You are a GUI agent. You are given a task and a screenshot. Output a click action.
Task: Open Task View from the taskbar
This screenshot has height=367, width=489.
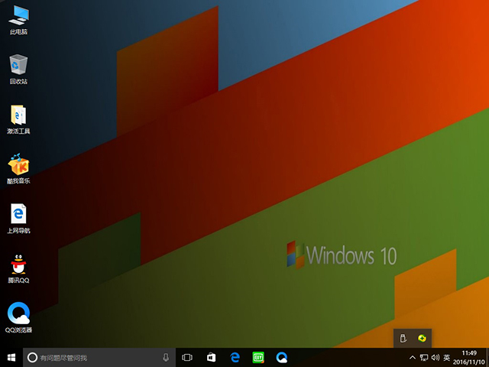tap(186, 357)
